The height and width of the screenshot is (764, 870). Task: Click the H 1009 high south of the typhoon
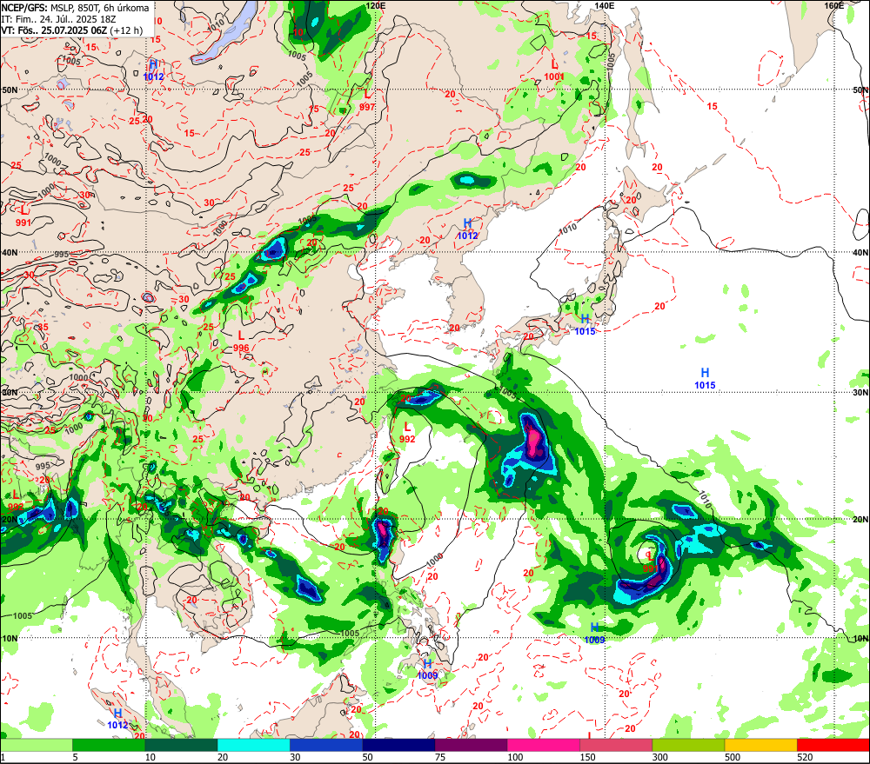pyautogui.click(x=595, y=633)
